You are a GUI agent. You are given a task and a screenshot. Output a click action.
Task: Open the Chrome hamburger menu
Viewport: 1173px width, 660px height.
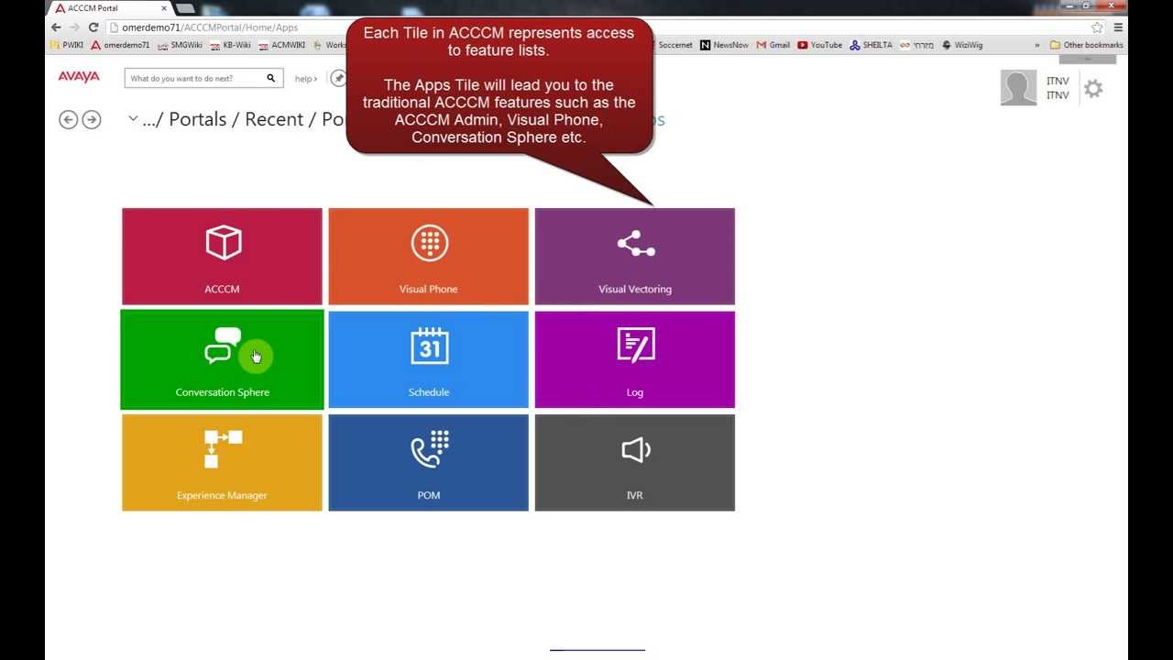[1118, 27]
